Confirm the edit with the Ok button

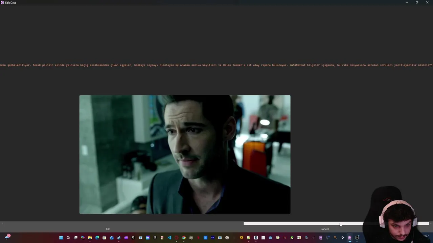click(108, 229)
